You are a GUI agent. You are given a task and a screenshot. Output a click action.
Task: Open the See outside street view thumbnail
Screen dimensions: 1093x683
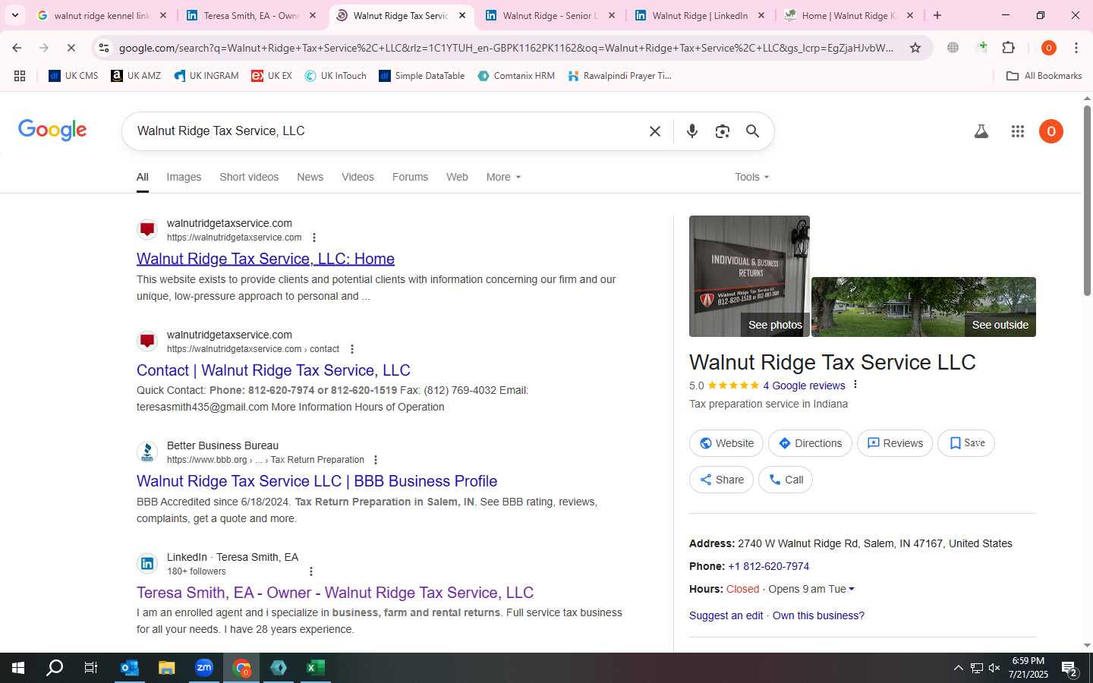pyautogui.click(x=924, y=307)
